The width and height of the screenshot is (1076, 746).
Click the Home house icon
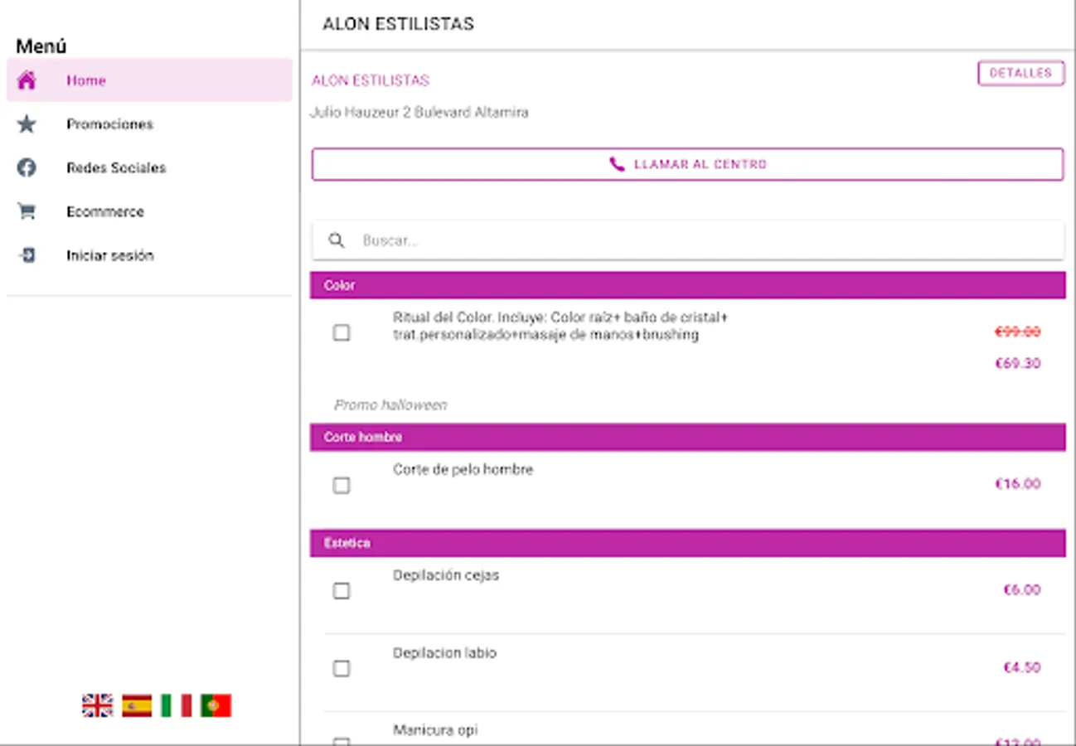point(27,80)
